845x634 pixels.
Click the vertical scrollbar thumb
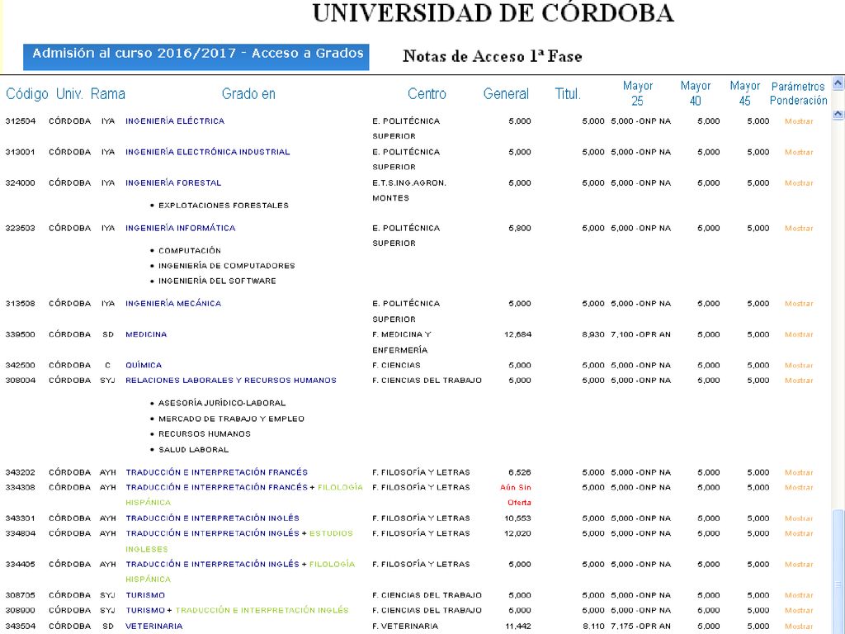pyautogui.click(x=838, y=571)
